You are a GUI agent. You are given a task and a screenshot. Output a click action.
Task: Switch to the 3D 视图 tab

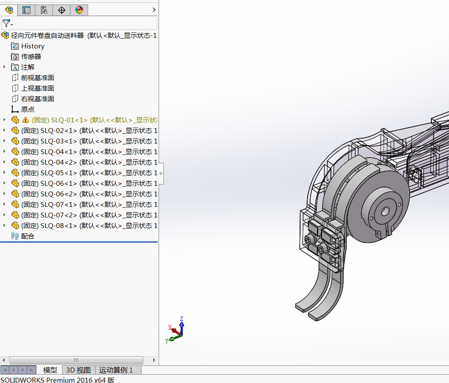(78, 370)
